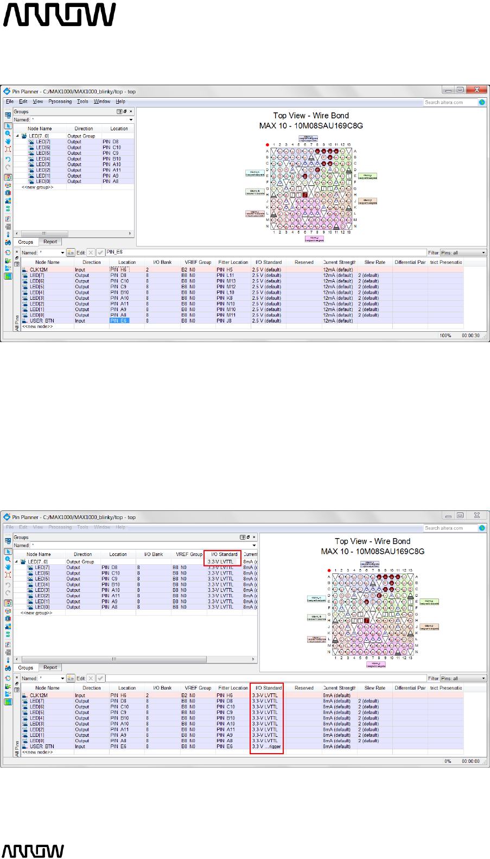Screen dimensions: 490x859
Task: Collapse LED[7..0] group in first window's Groups list
Action: [17, 136]
